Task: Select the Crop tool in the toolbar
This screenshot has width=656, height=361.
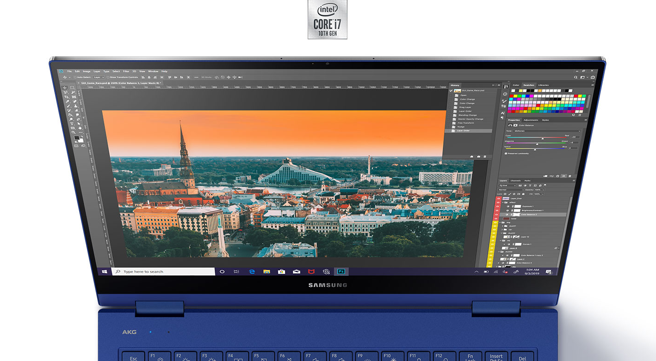Action: (67, 97)
